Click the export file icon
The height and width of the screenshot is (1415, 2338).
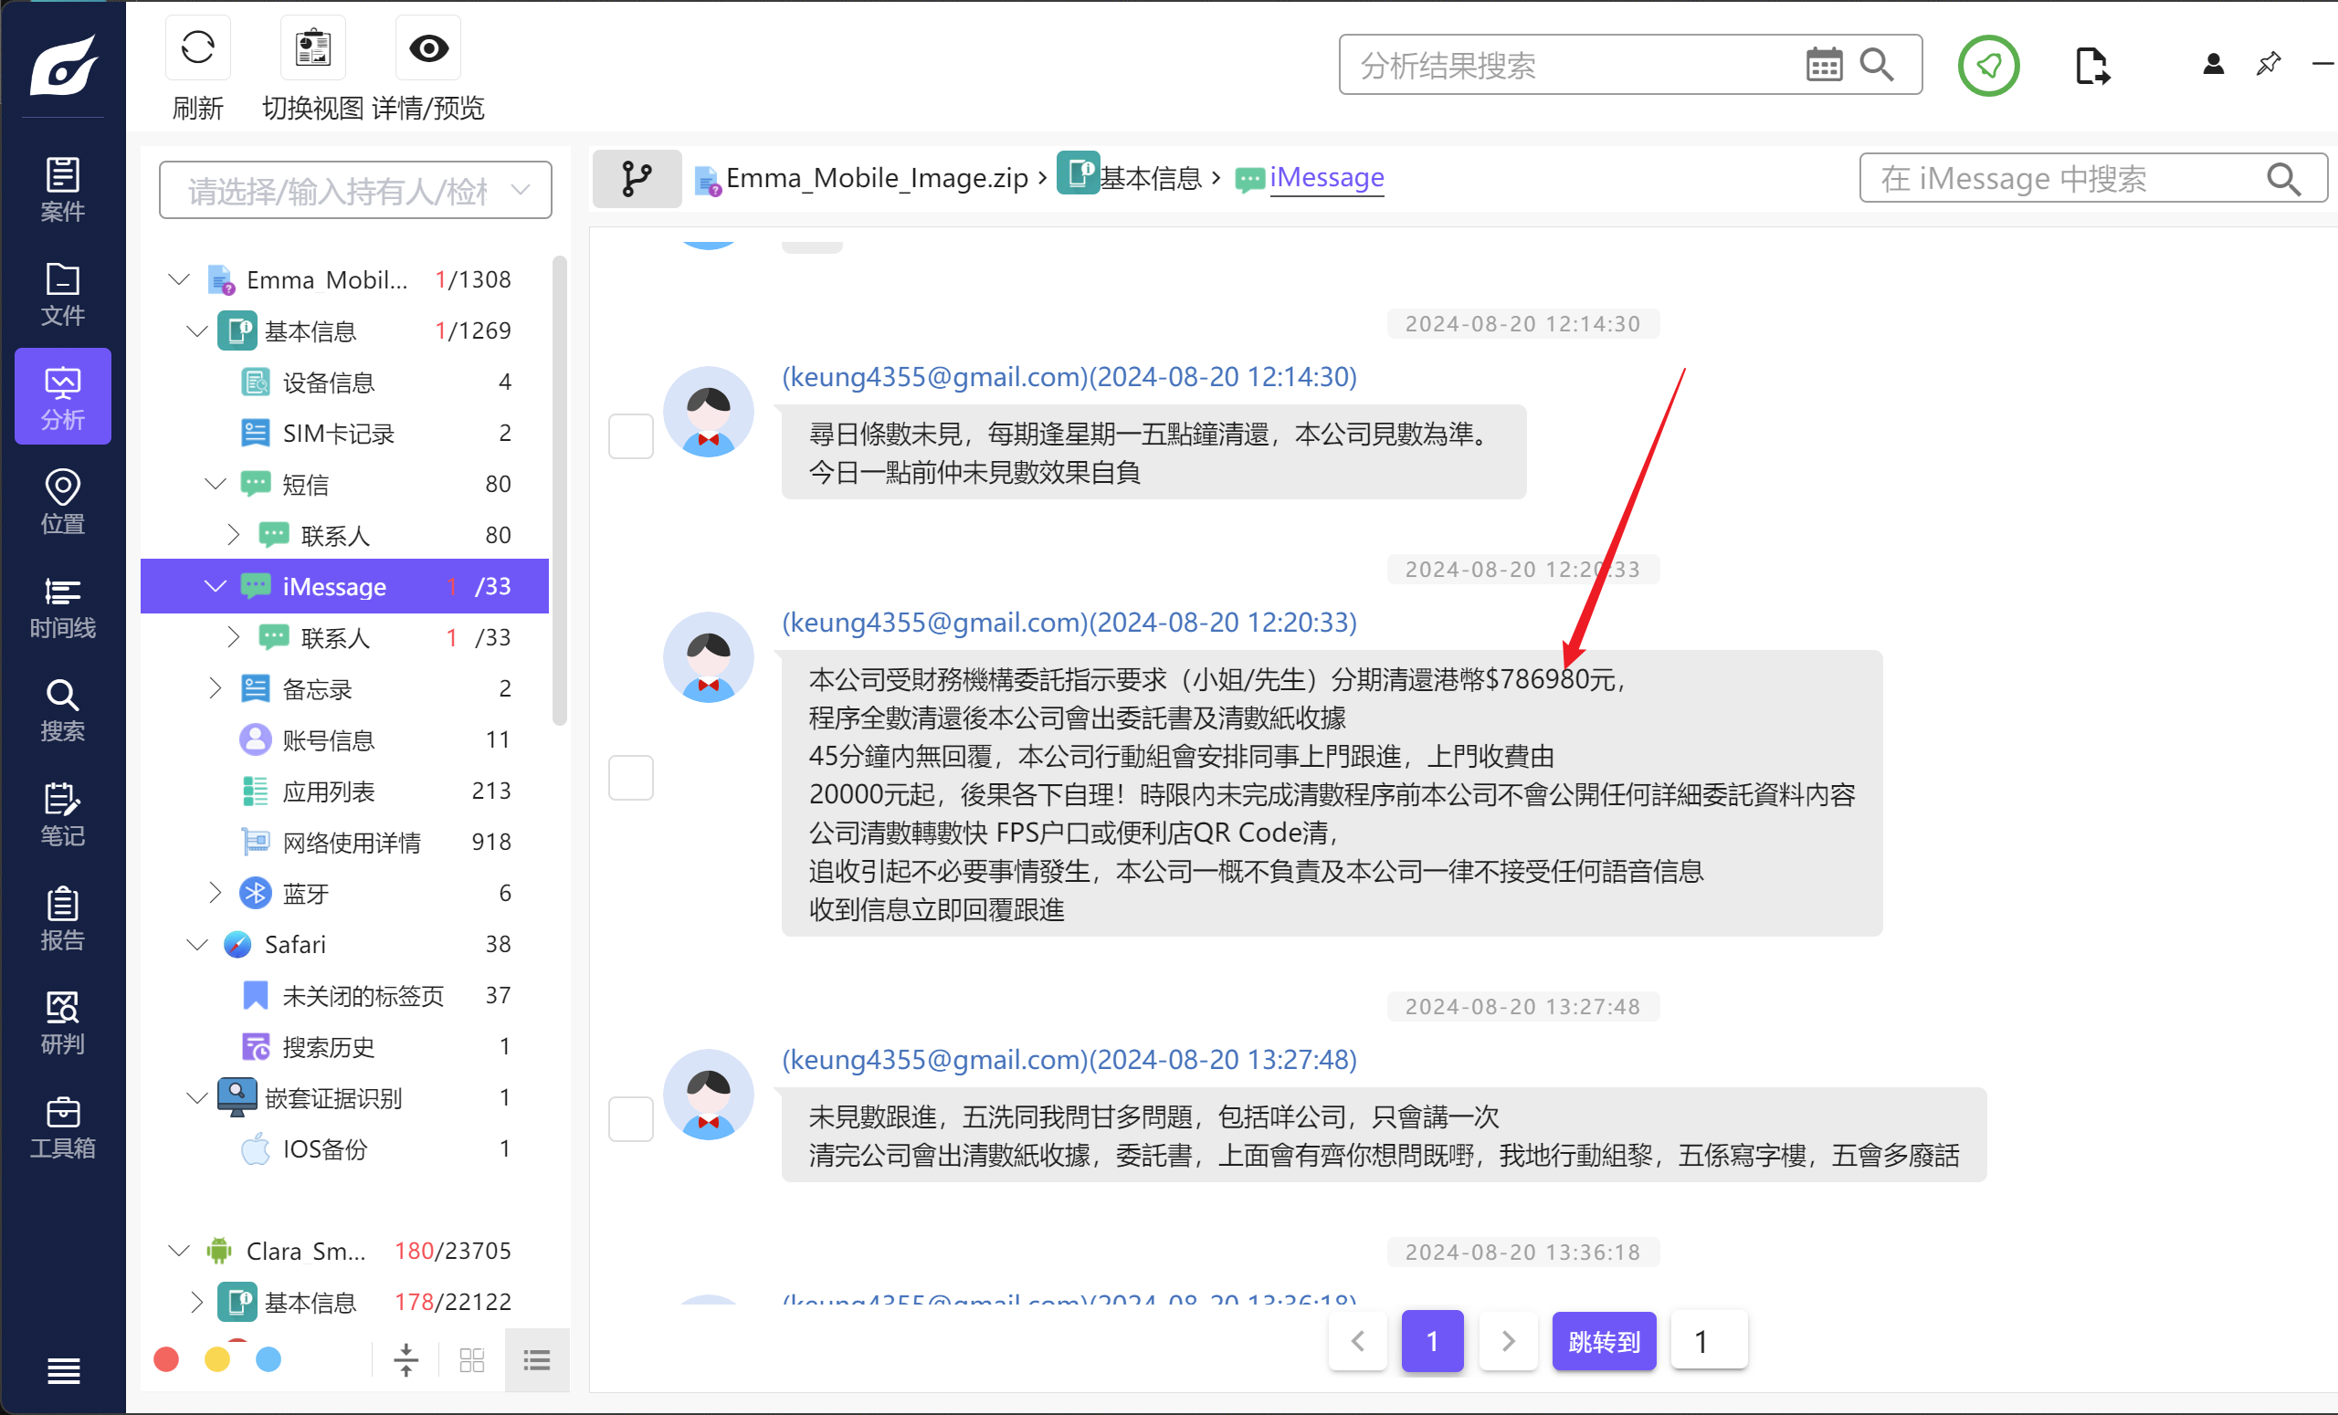[2091, 66]
